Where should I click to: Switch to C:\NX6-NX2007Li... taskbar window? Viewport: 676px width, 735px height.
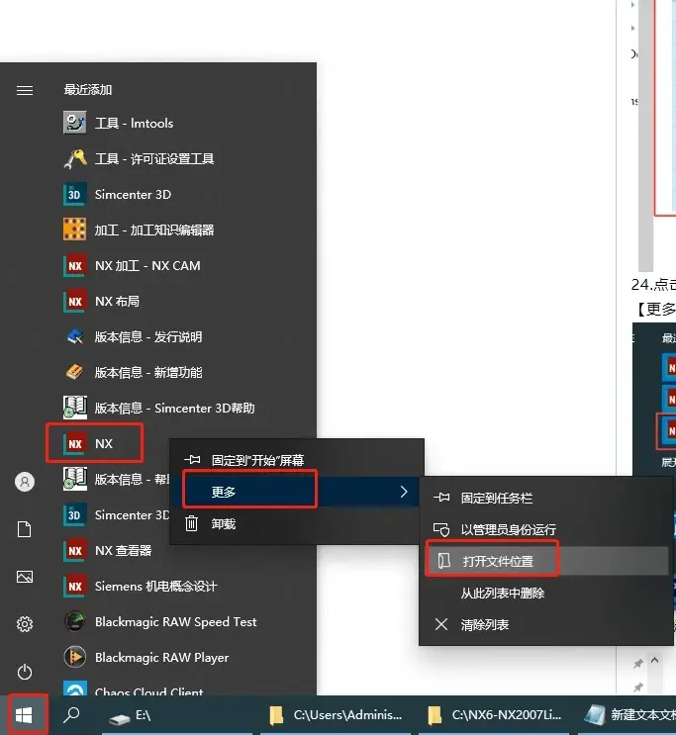pyautogui.click(x=495, y=715)
